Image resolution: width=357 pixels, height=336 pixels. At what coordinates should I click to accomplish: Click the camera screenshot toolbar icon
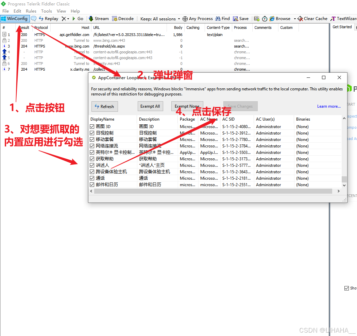click(x=257, y=19)
